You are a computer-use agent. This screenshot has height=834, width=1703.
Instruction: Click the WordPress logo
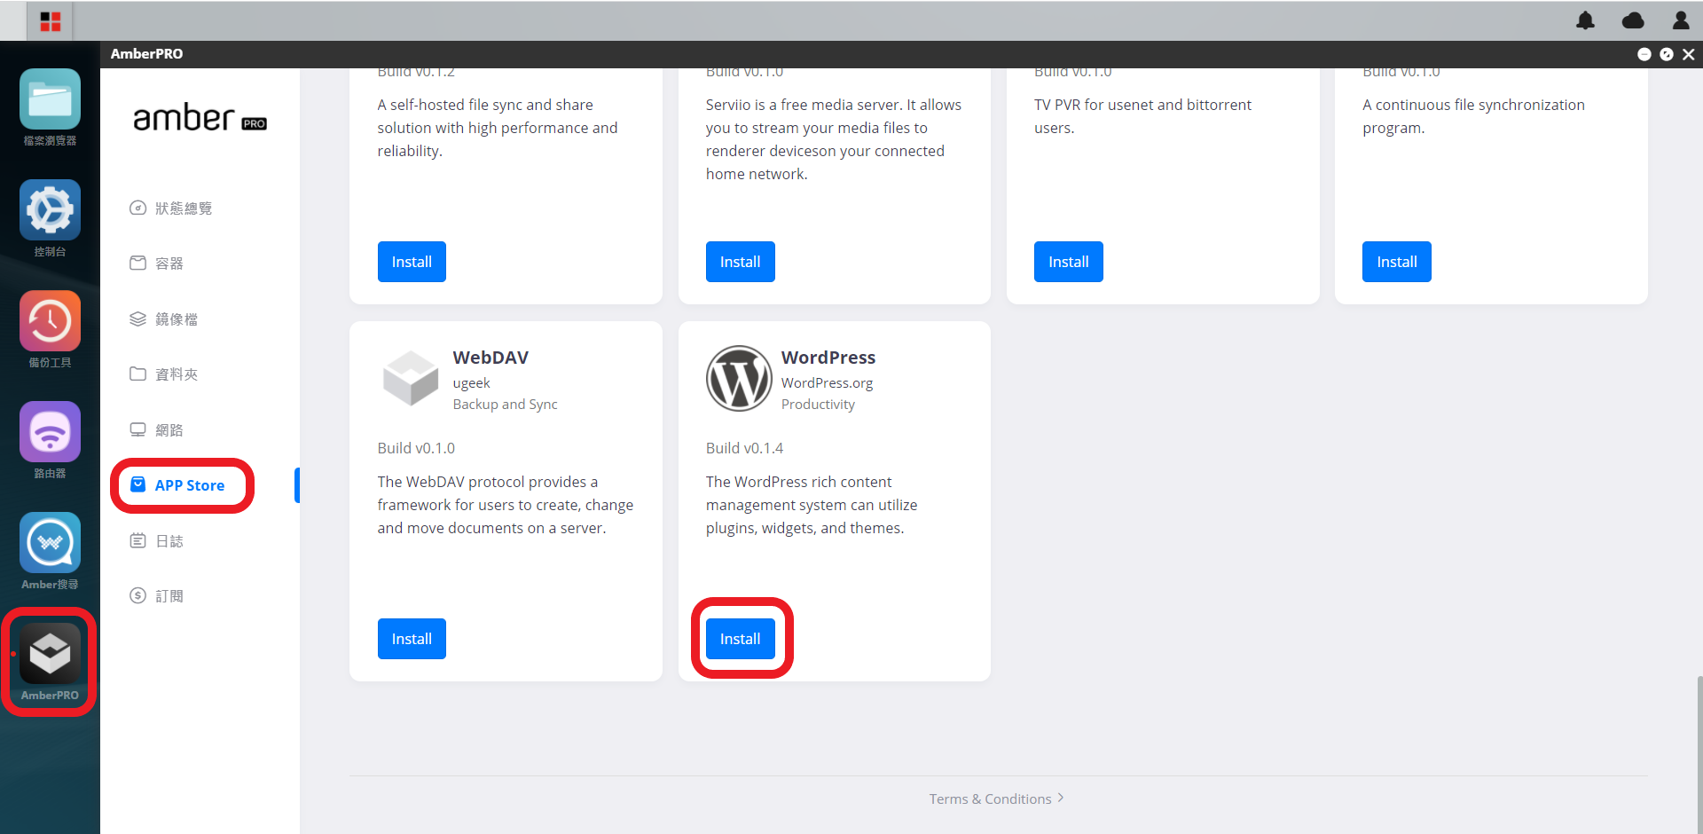click(739, 378)
